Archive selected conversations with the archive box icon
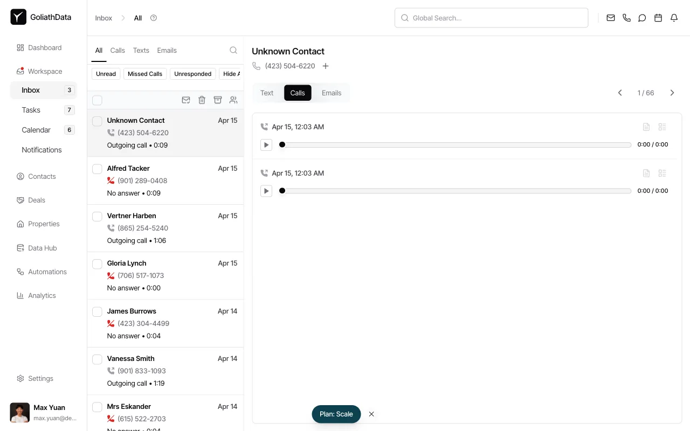Viewport: 690px width, 431px height. (x=218, y=100)
